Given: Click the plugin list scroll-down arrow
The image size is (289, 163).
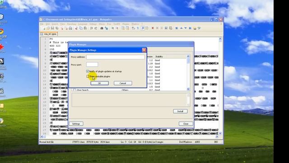Looking at the screenshot, I should tap(188, 89).
